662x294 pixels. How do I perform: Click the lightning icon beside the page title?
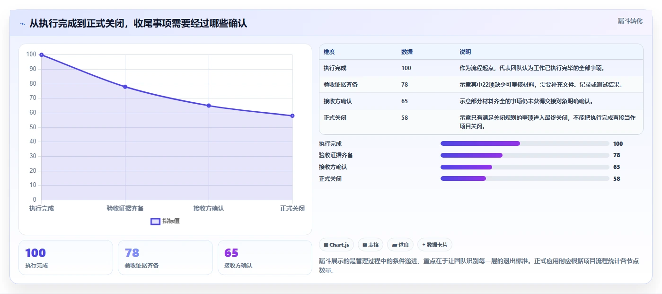point(23,24)
